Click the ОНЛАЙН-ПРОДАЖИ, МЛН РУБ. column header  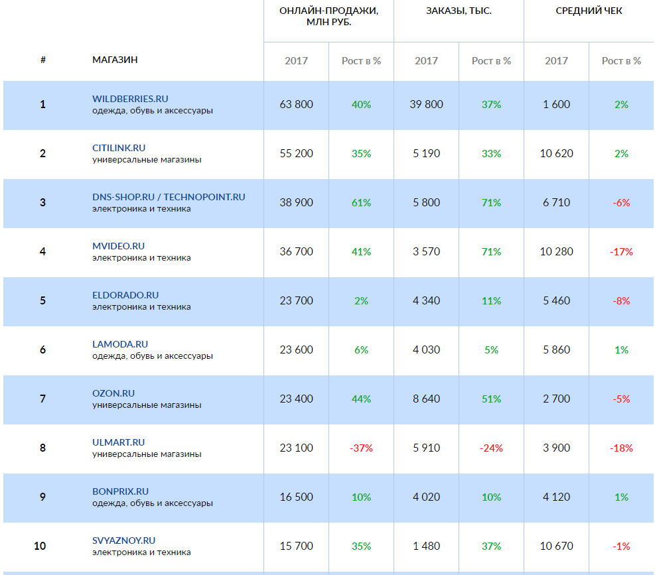coord(328,17)
